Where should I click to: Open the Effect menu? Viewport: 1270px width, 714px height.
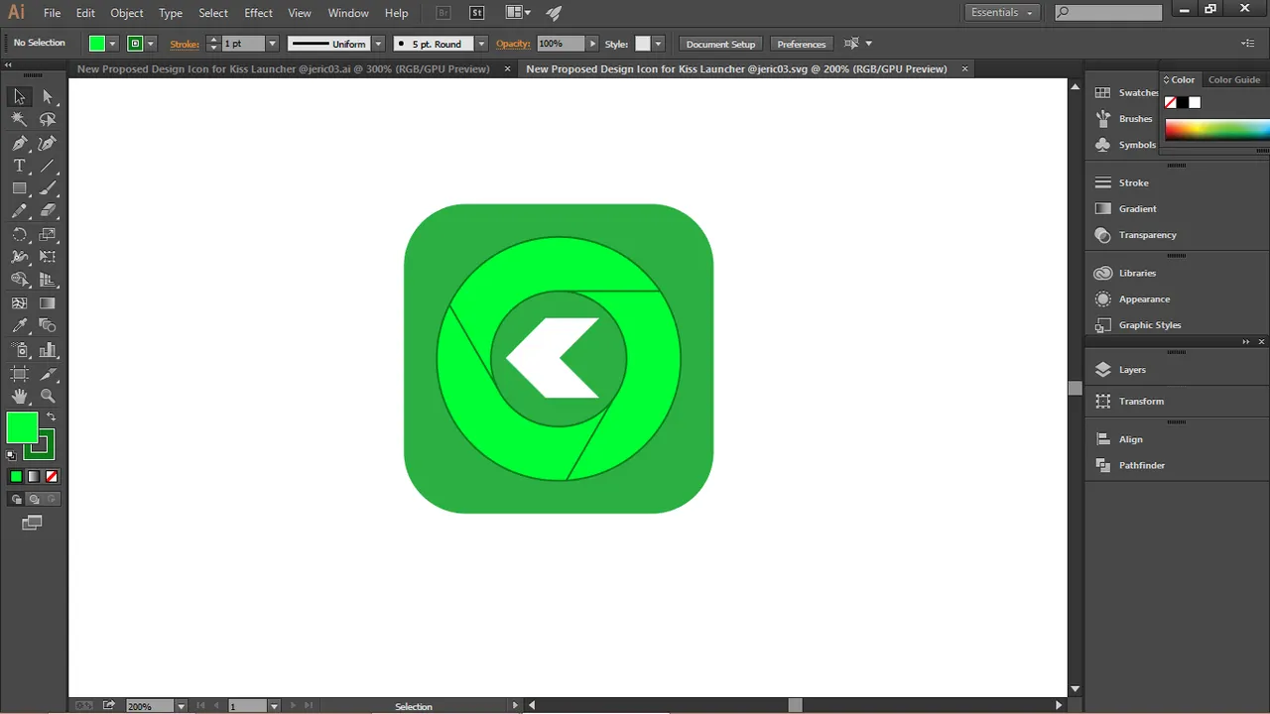[x=258, y=13]
